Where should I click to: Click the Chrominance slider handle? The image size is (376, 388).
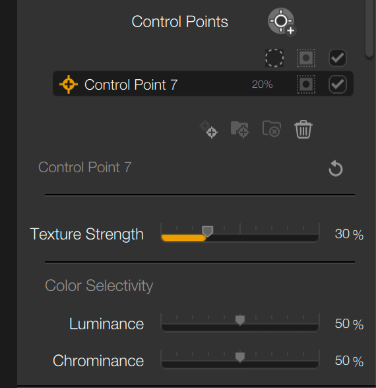click(240, 358)
